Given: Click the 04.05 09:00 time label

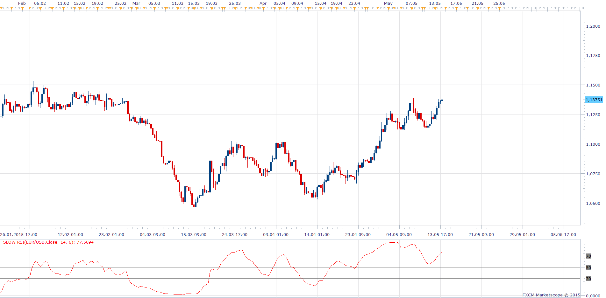Looking at the screenshot, I should click(x=399, y=234).
